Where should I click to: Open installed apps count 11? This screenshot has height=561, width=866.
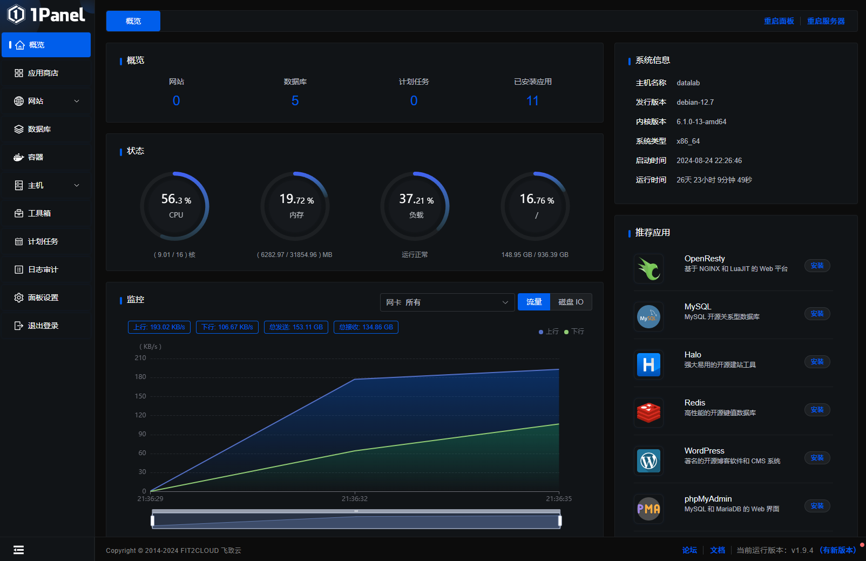532,101
